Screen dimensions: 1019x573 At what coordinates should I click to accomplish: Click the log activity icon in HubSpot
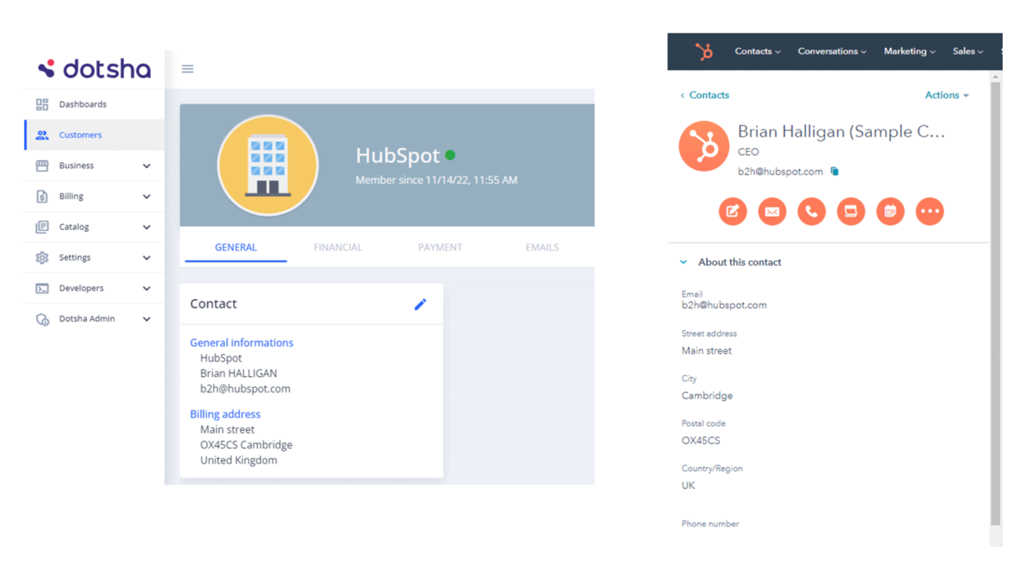(851, 212)
